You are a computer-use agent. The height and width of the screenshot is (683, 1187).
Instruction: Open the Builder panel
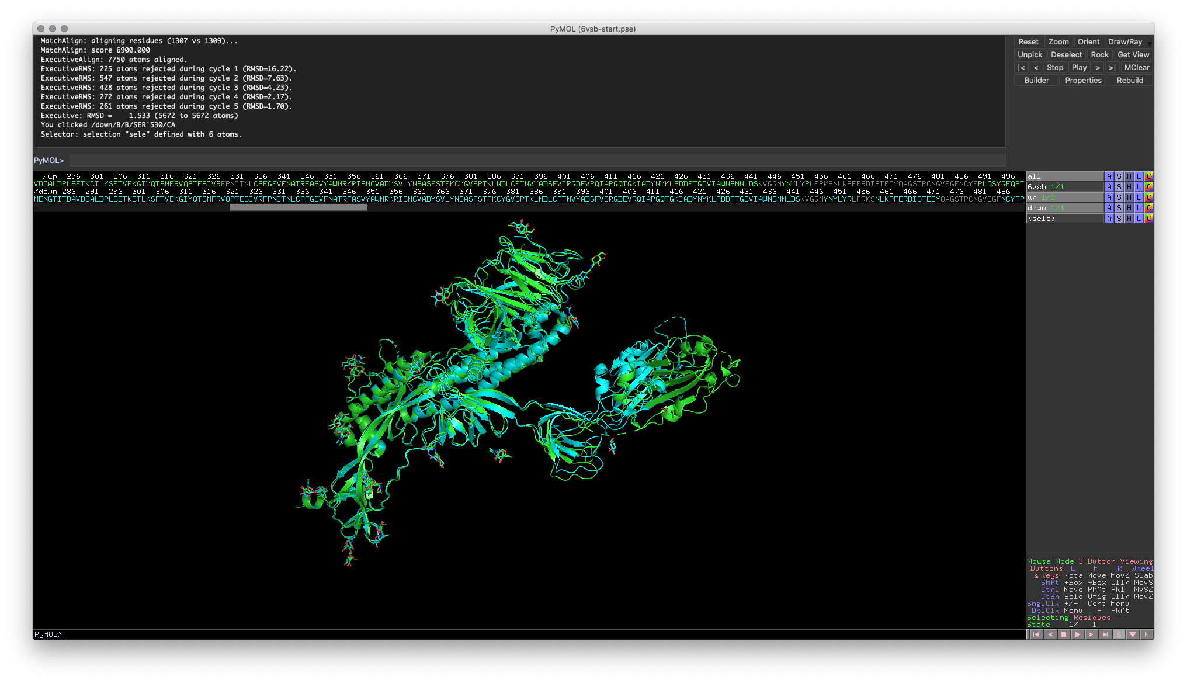(1036, 81)
